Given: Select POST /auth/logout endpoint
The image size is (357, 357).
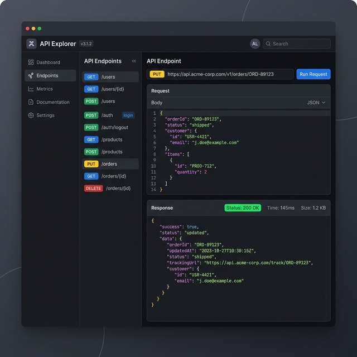Looking at the screenshot, I should [110, 128].
